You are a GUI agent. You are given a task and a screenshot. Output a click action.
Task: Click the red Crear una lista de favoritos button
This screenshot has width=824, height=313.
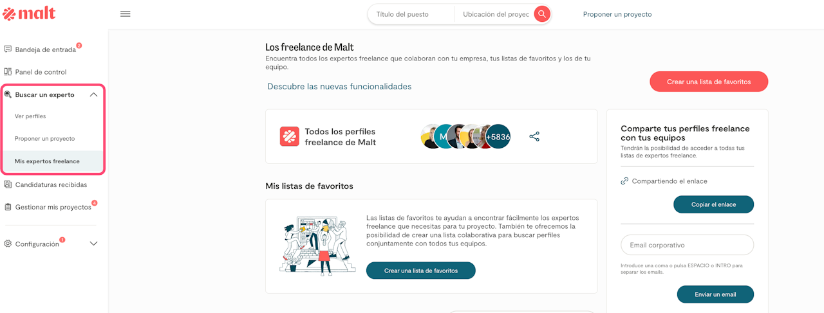click(709, 82)
